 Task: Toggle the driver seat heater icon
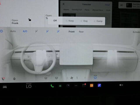[3, 78]
